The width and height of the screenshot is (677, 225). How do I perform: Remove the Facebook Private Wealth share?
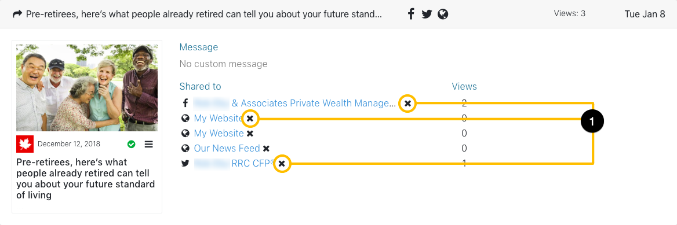(x=407, y=104)
